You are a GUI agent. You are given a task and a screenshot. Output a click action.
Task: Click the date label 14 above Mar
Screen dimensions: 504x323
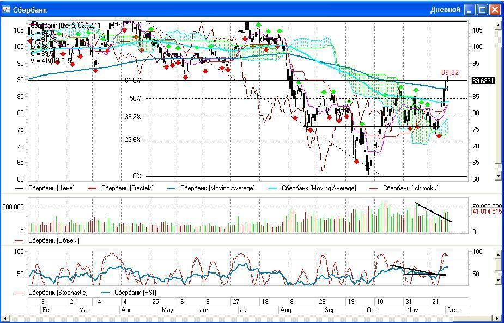click(x=98, y=302)
